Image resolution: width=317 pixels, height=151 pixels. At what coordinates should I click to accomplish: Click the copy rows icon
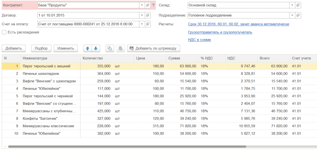tap(110, 48)
